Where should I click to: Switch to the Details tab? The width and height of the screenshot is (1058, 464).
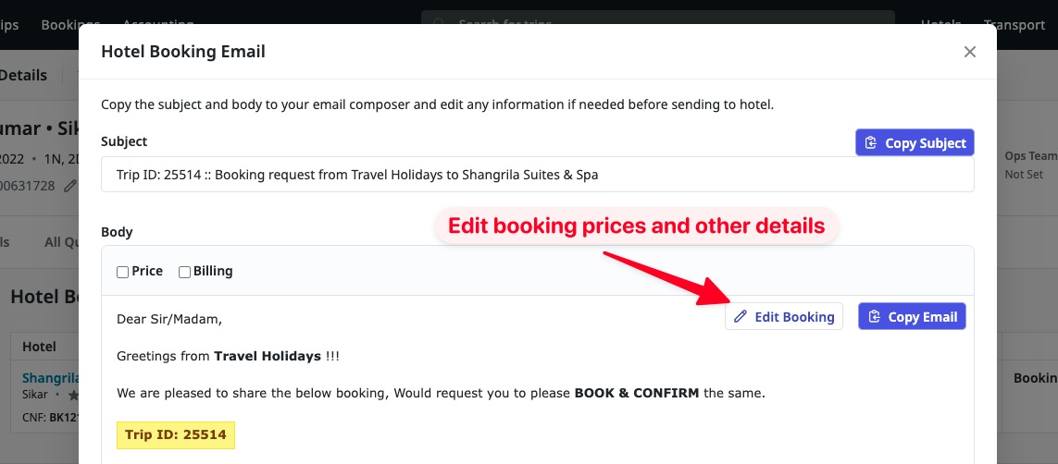23,76
